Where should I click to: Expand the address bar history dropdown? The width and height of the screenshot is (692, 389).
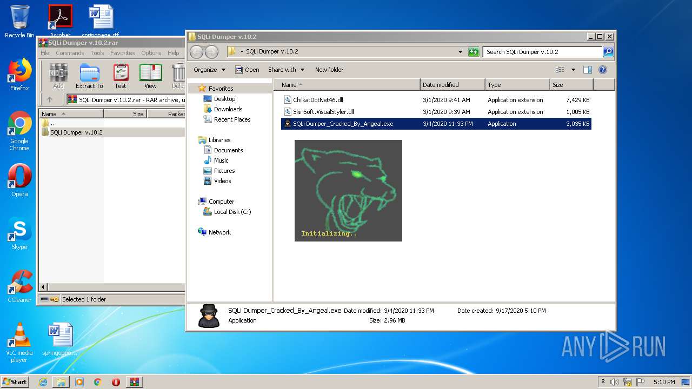pyautogui.click(x=460, y=52)
